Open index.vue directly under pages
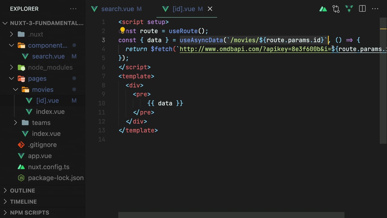 coord(46,134)
